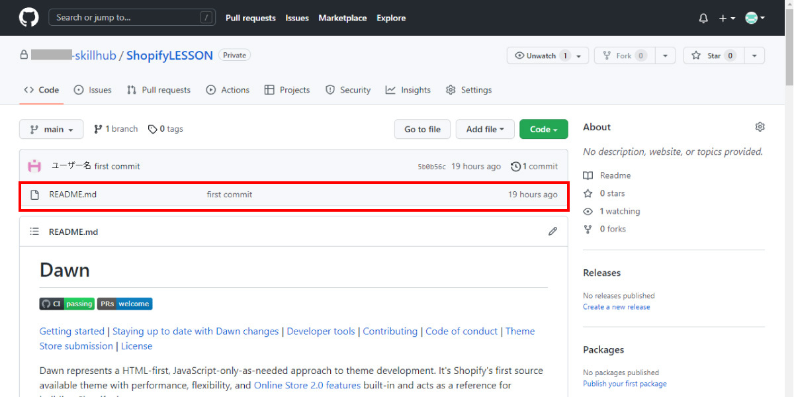Screen dimensions: 794x397
Task: Focus the Search or jump to field
Action: pyautogui.click(x=132, y=18)
